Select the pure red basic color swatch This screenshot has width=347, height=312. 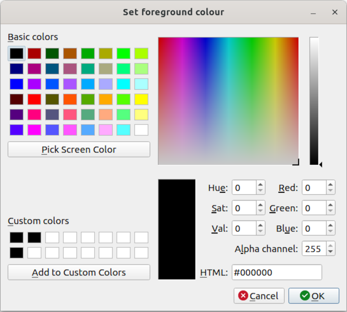pyautogui.click(x=34, y=99)
